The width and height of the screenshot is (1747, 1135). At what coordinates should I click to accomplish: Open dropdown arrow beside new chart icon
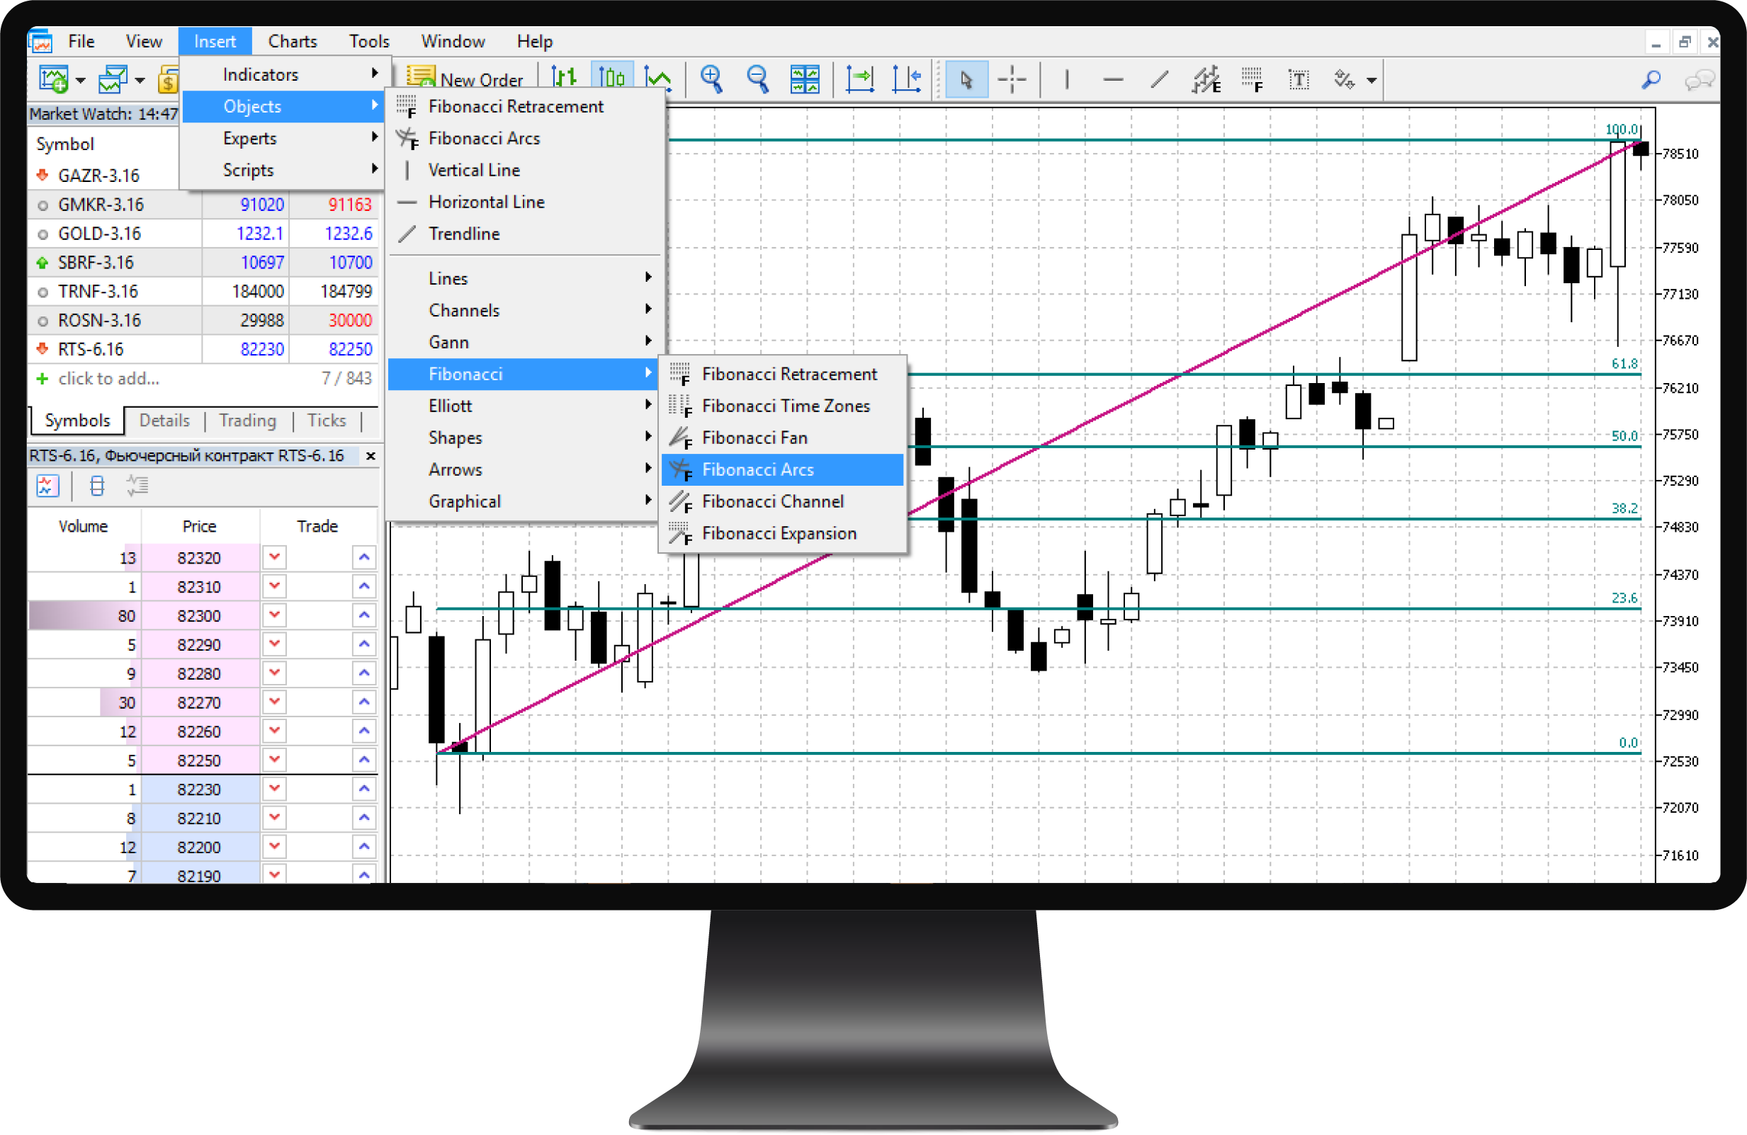click(81, 81)
